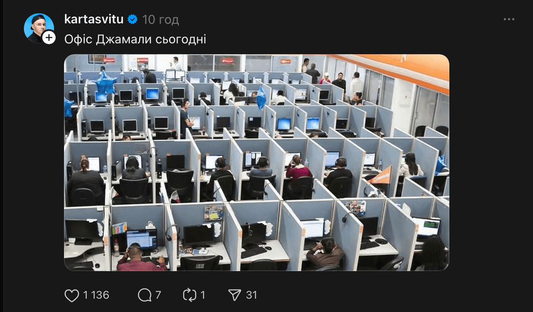533x312 pixels.
Task: Click the empty area right of the timestamp
Action: pyautogui.click(x=340, y=20)
